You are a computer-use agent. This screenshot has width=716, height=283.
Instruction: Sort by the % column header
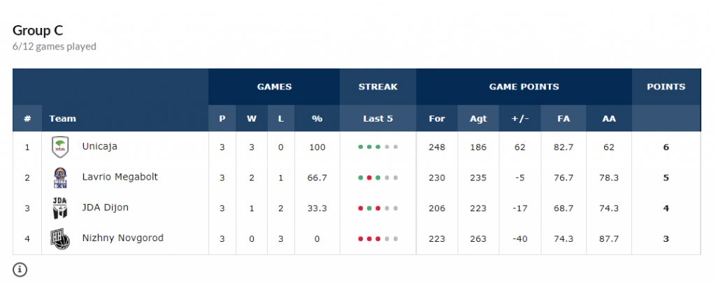click(x=317, y=119)
